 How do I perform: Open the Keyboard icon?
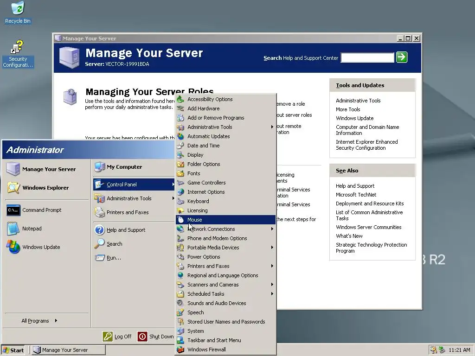click(x=180, y=201)
